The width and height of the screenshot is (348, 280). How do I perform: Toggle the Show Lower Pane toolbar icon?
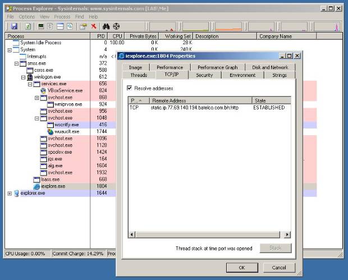[x=59, y=26]
